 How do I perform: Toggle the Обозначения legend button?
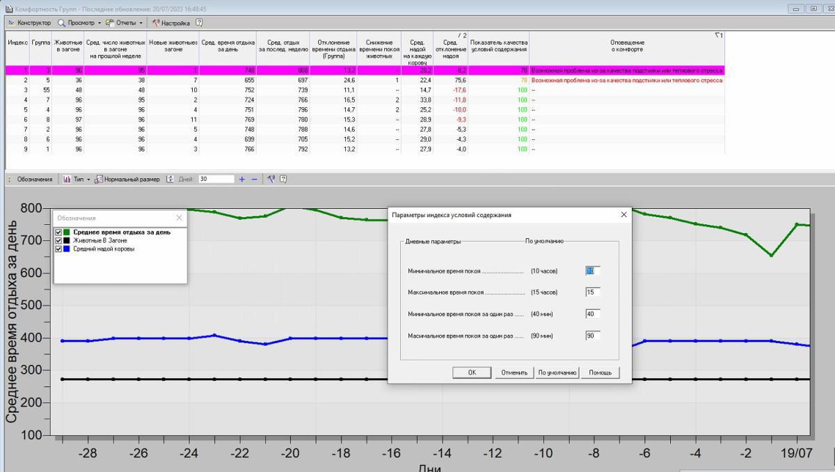[34, 179]
